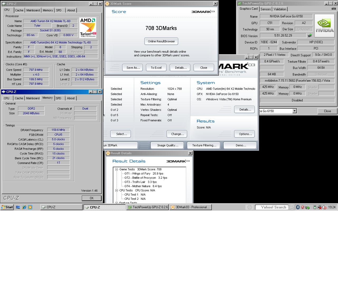Collapse the Game Tests tree node
Image resolution: width=338 pixels, height=298 pixels.
click(x=116, y=169)
